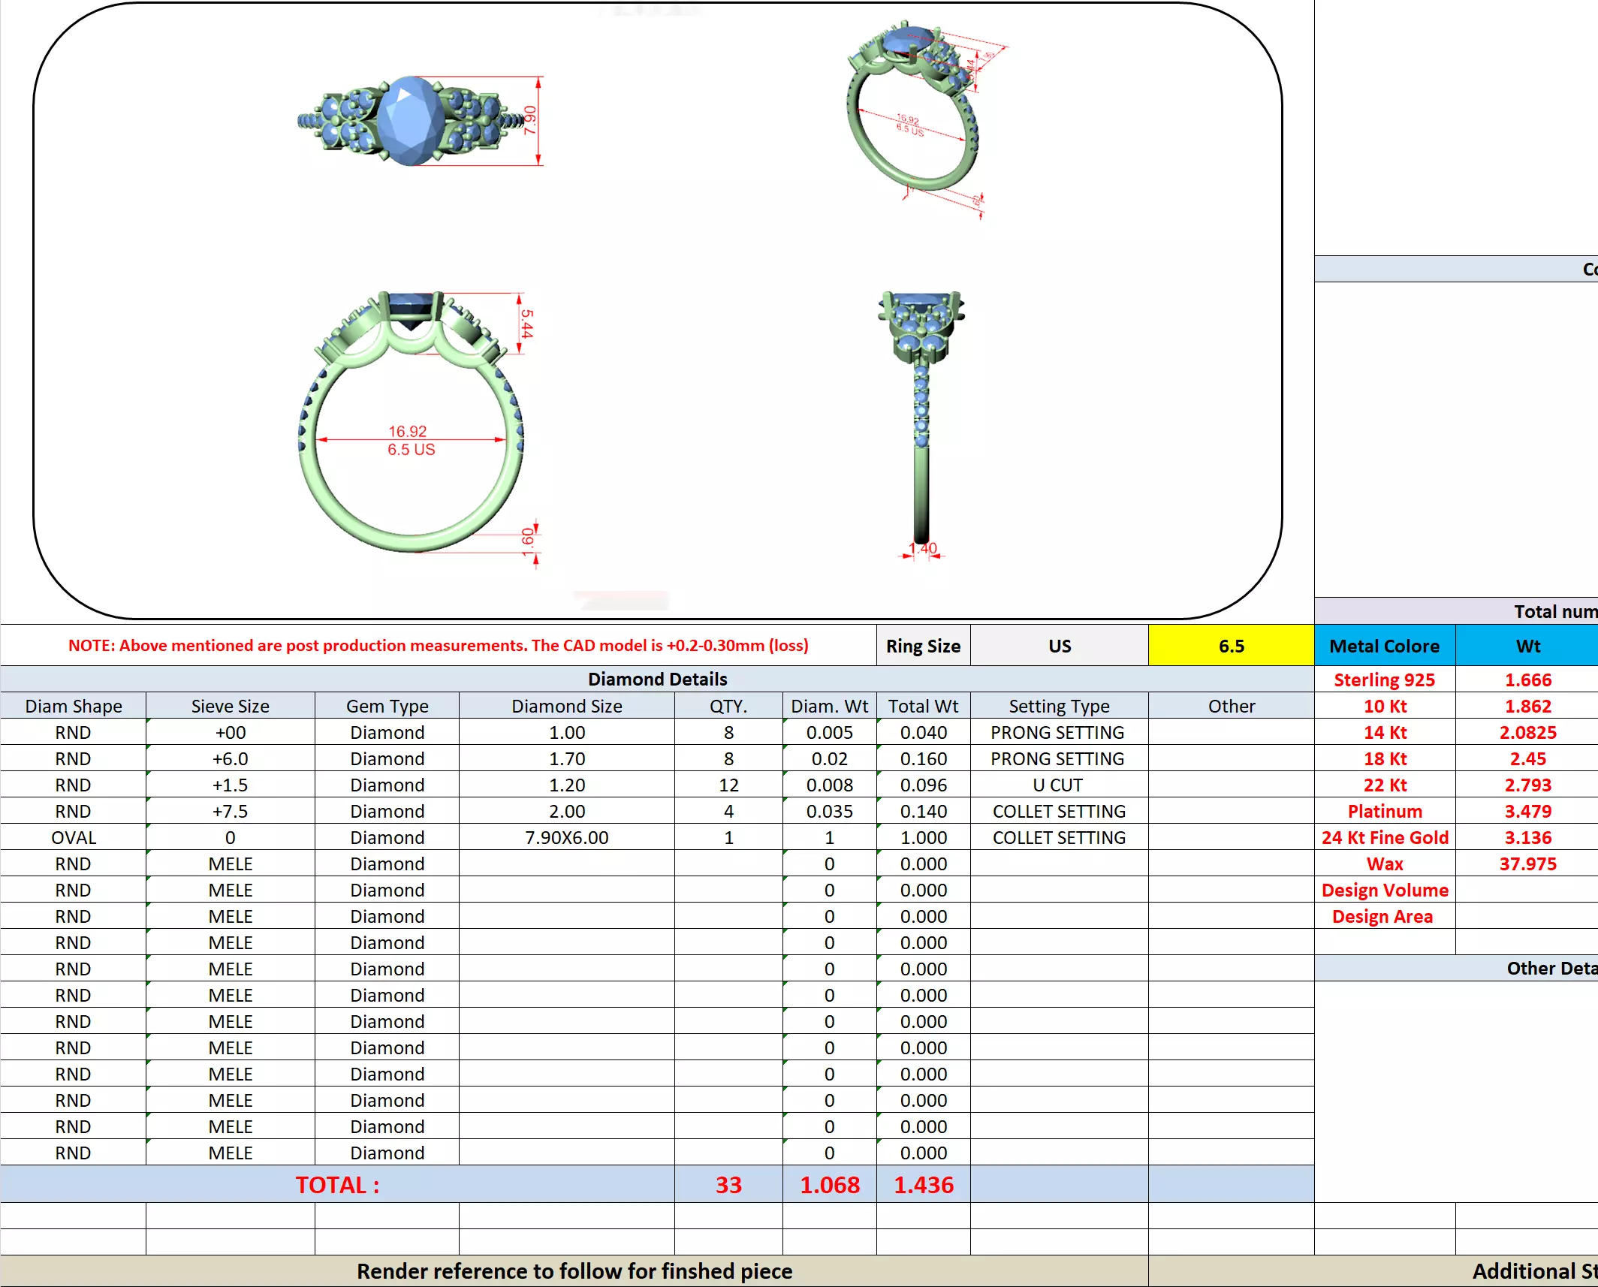
Task: Select the Ring Size label cell
Action: (x=923, y=646)
